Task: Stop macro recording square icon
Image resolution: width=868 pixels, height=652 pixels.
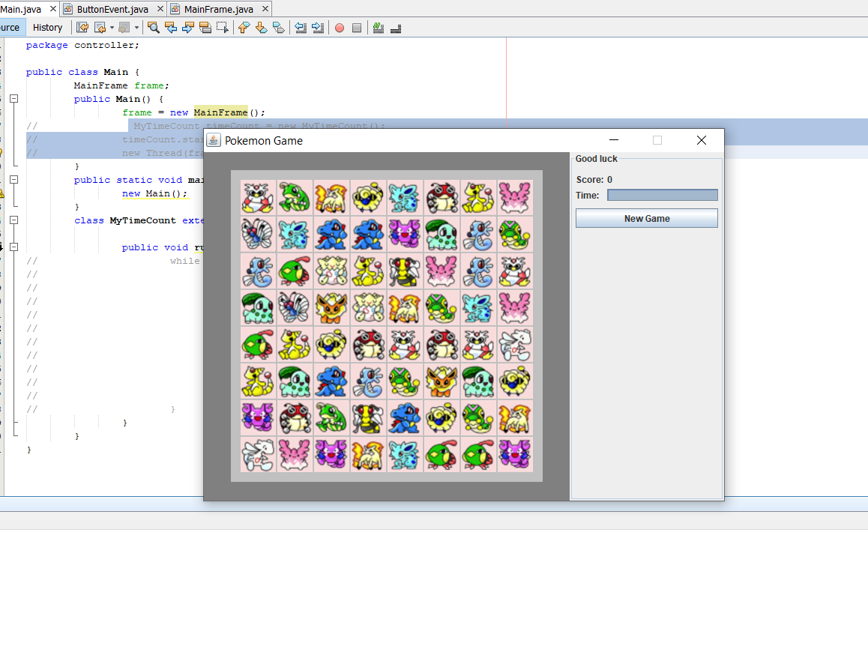Action: [357, 28]
